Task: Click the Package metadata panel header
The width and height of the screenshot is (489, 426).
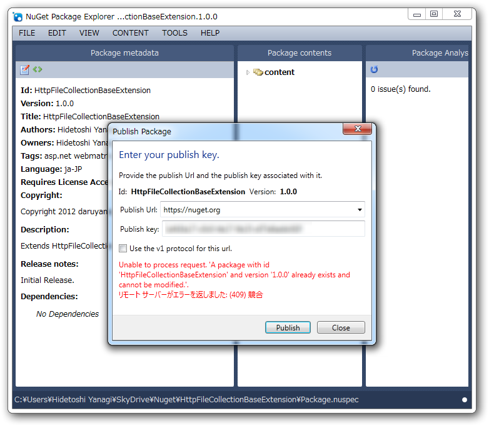Action: [124, 53]
